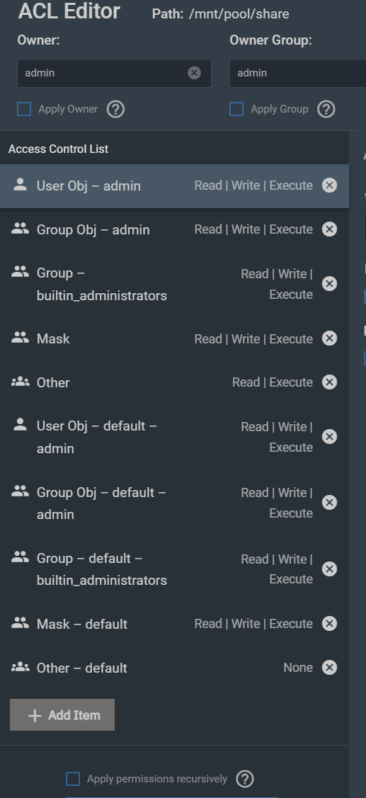This screenshot has width=366, height=798.
Task: Check Apply permissions recursively
Action: pos(73,779)
